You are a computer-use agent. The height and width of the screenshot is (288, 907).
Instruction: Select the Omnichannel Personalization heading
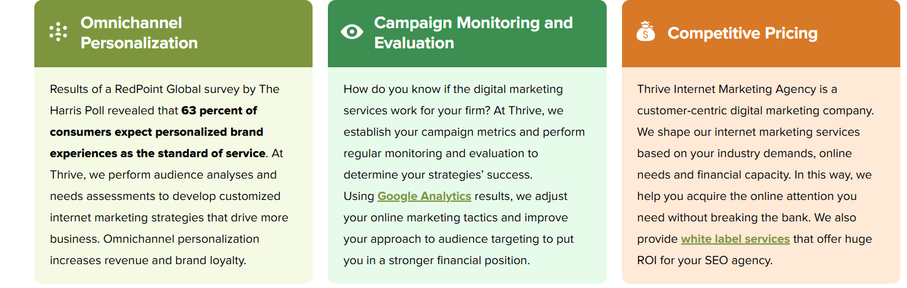click(x=139, y=33)
